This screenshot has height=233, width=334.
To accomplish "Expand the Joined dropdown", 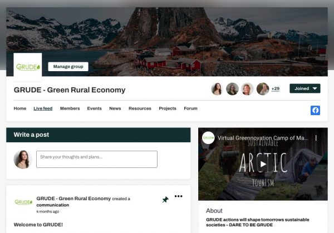I will click(x=305, y=88).
